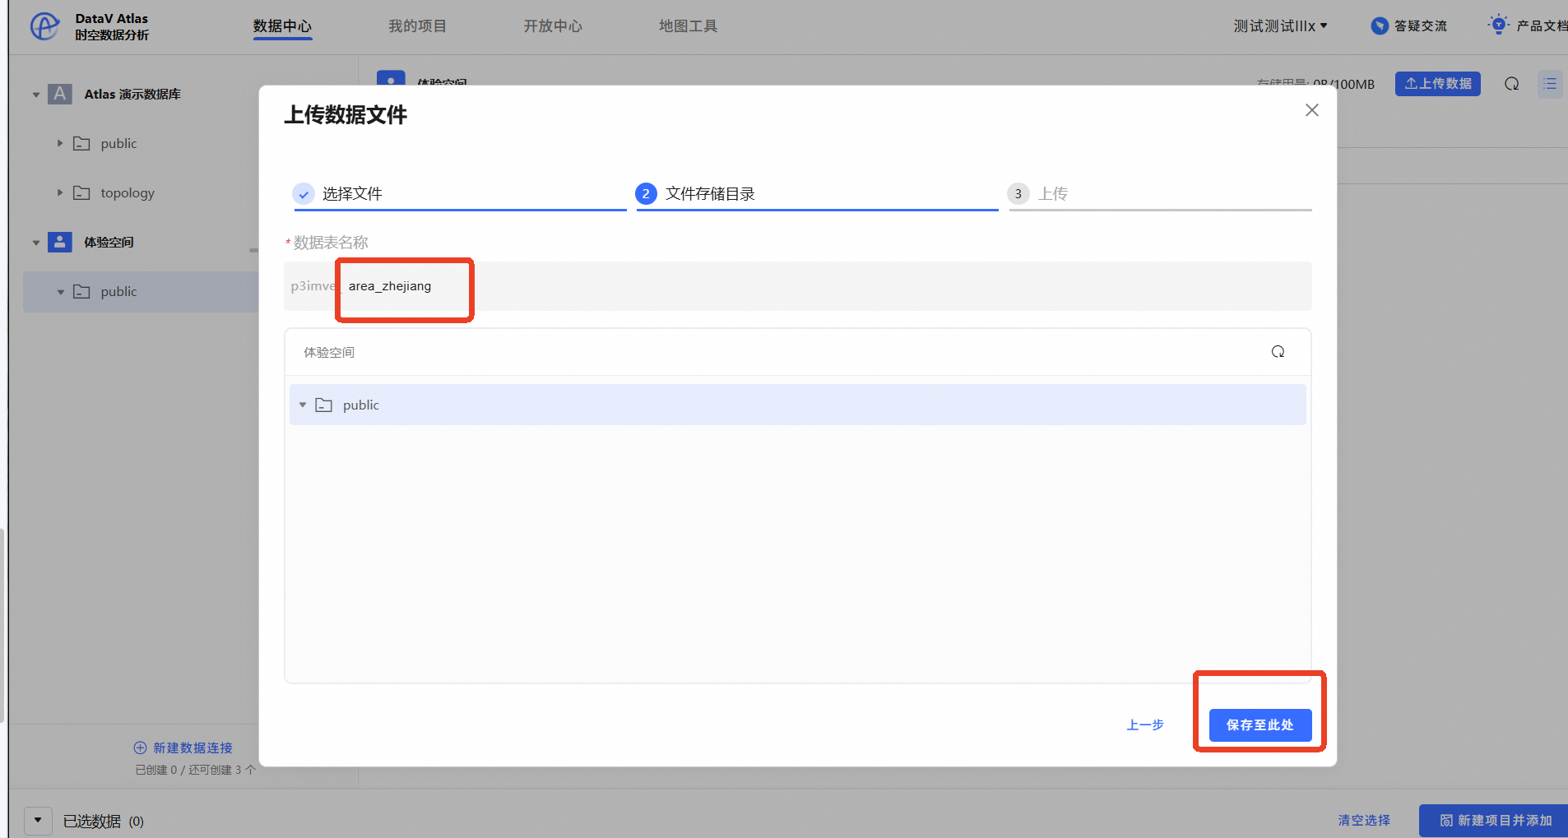
Task: Select the 选择文件 step label
Action: point(352,194)
